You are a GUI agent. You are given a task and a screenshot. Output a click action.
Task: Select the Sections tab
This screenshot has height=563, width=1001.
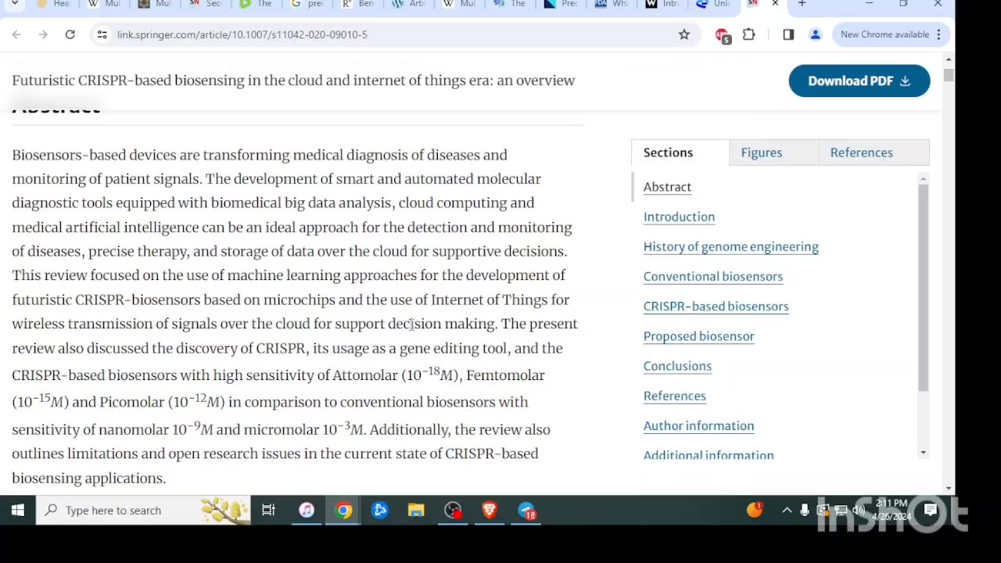point(680,152)
